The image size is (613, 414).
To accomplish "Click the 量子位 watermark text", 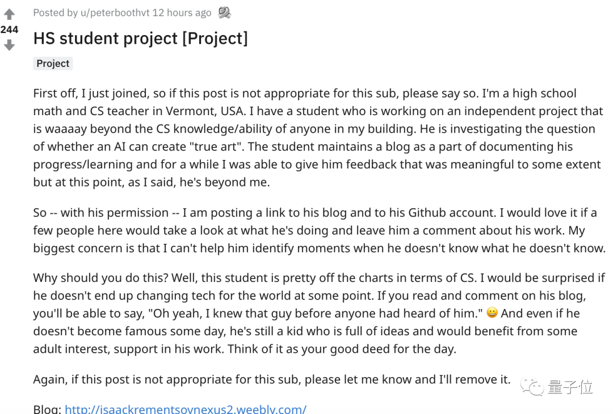I will (570, 387).
